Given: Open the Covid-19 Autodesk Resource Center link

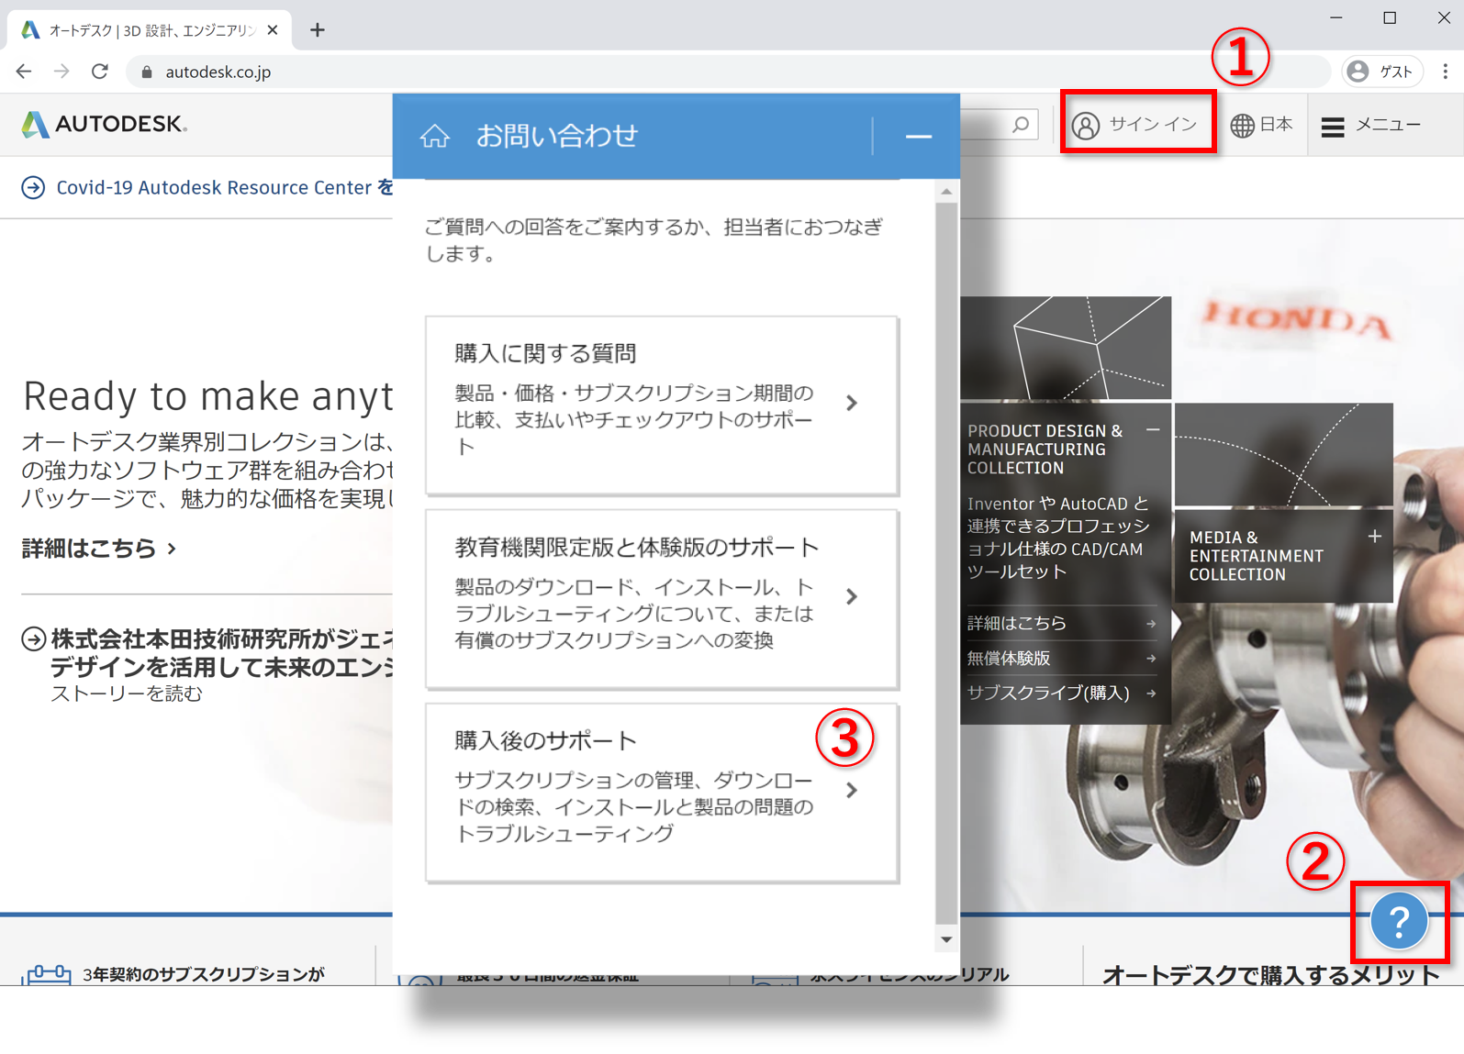Looking at the screenshot, I should coord(224,188).
